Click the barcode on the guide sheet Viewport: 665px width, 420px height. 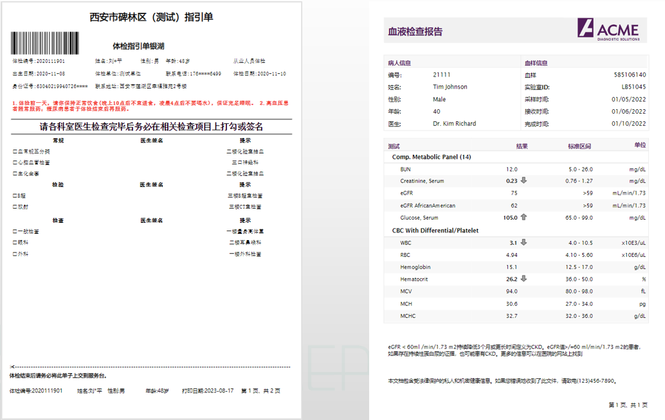(x=44, y=43)
